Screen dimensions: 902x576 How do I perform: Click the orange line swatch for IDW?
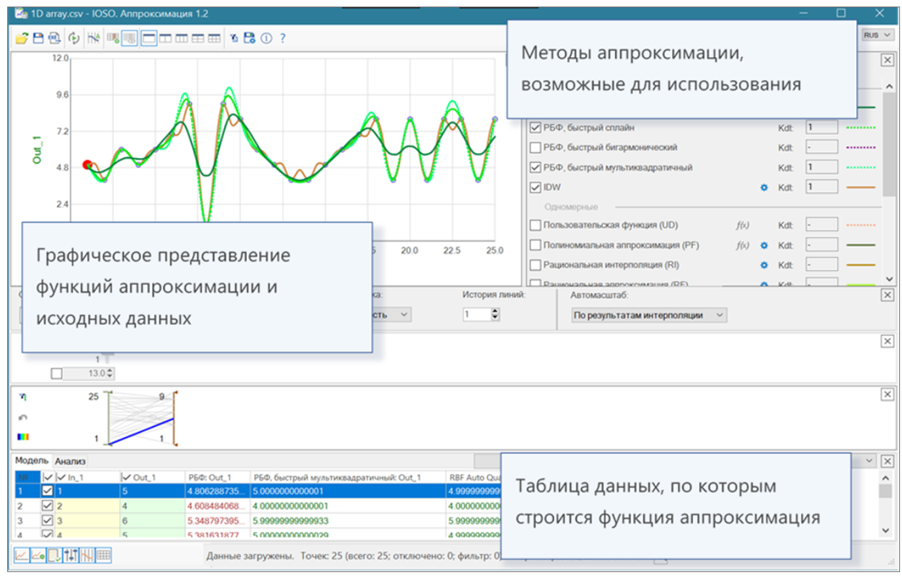861,187
